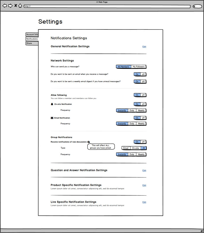Screen dimensions: 204x233
Task: Click the browser URL address field
Action: (x=107, y=7)
